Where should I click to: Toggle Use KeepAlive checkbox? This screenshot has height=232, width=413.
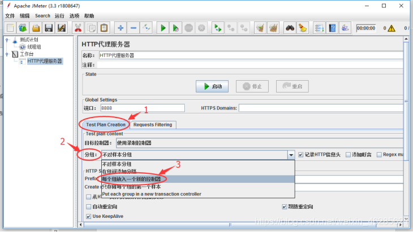coord(89,217)
